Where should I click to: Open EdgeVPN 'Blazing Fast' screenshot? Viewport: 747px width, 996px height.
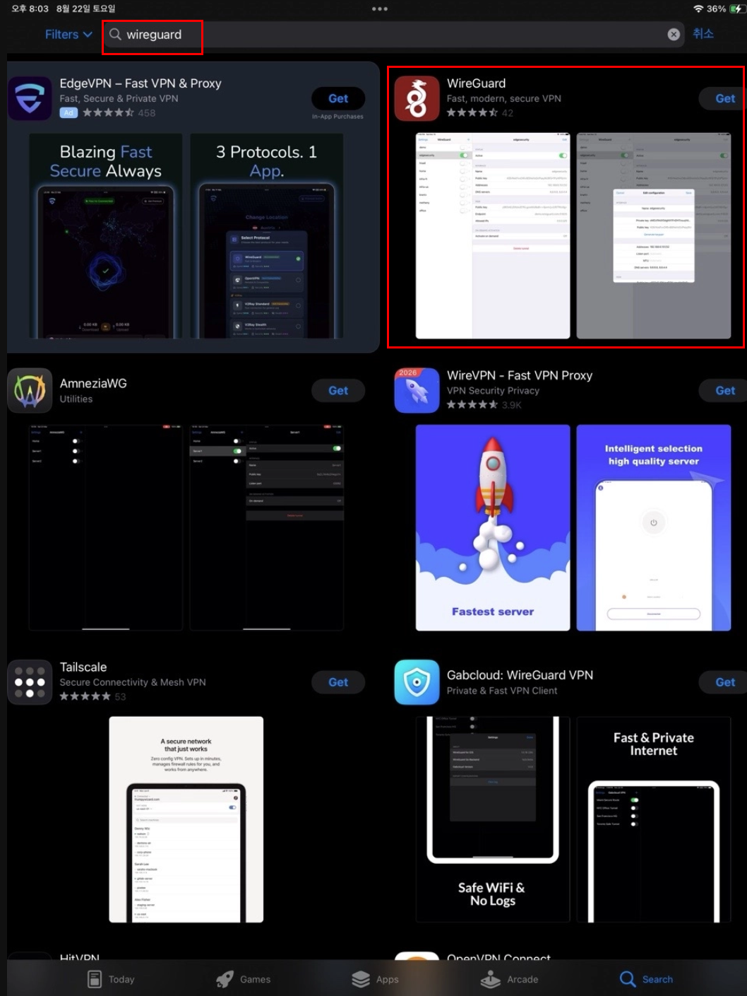(x=105, y=236)
